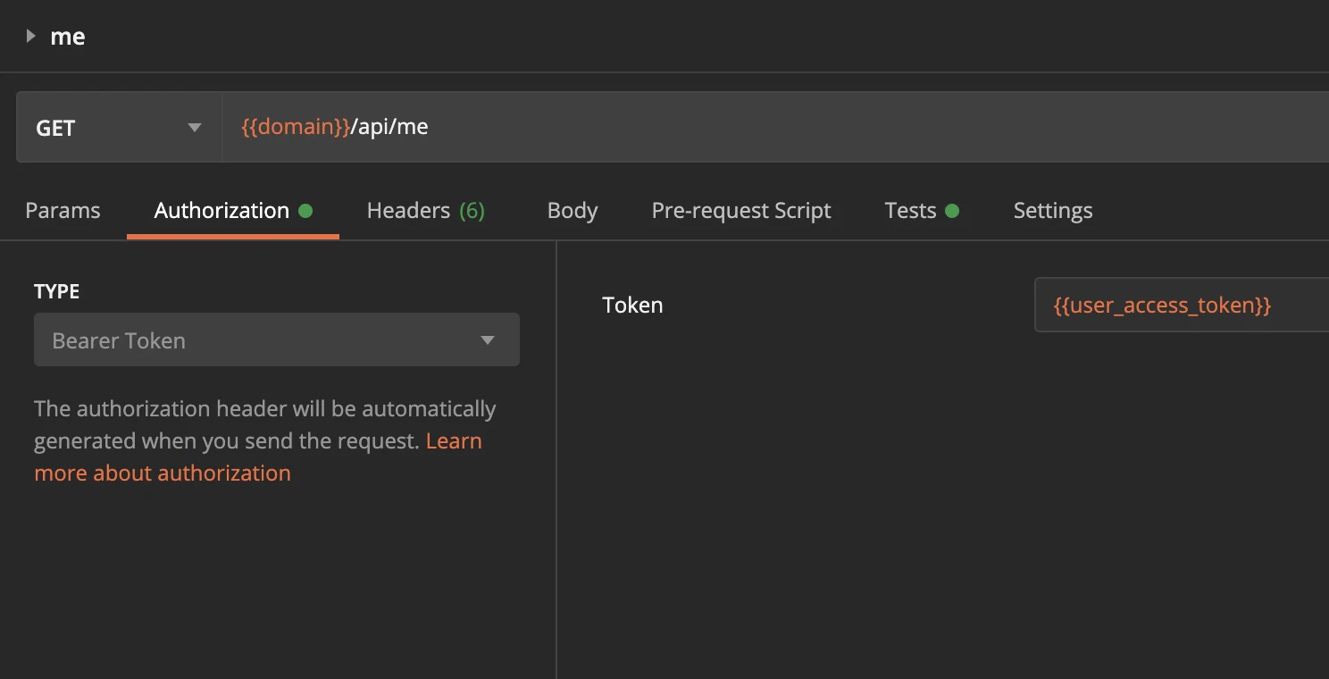
Task: Click the request URL field with /api/me
Action: pyautogui.click(x=775, y=128)
